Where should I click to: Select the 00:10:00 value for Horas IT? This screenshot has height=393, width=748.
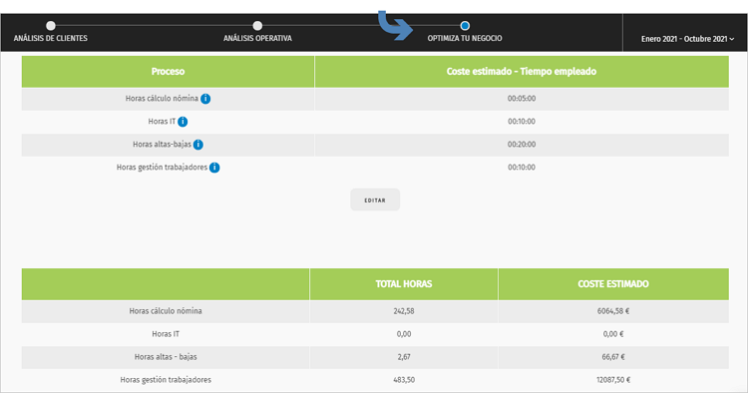click(x=522, y=122)
